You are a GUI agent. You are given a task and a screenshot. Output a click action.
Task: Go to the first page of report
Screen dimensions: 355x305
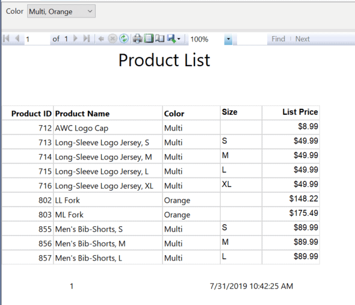coord(7,39)
